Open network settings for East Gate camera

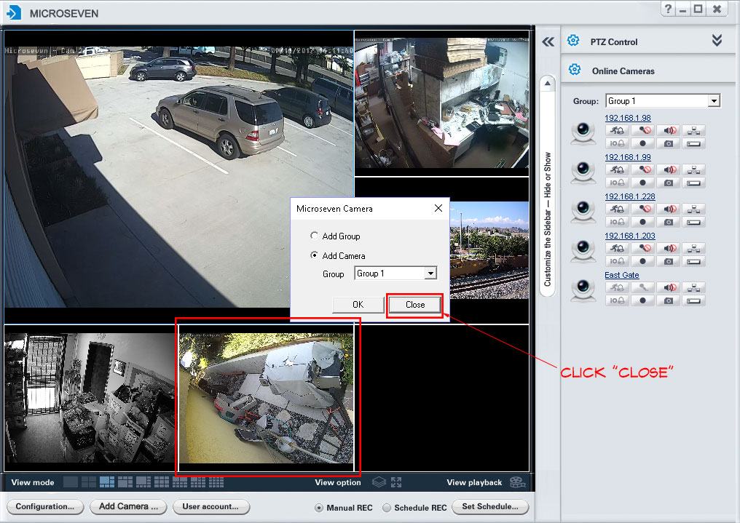[x=693, y=287]
